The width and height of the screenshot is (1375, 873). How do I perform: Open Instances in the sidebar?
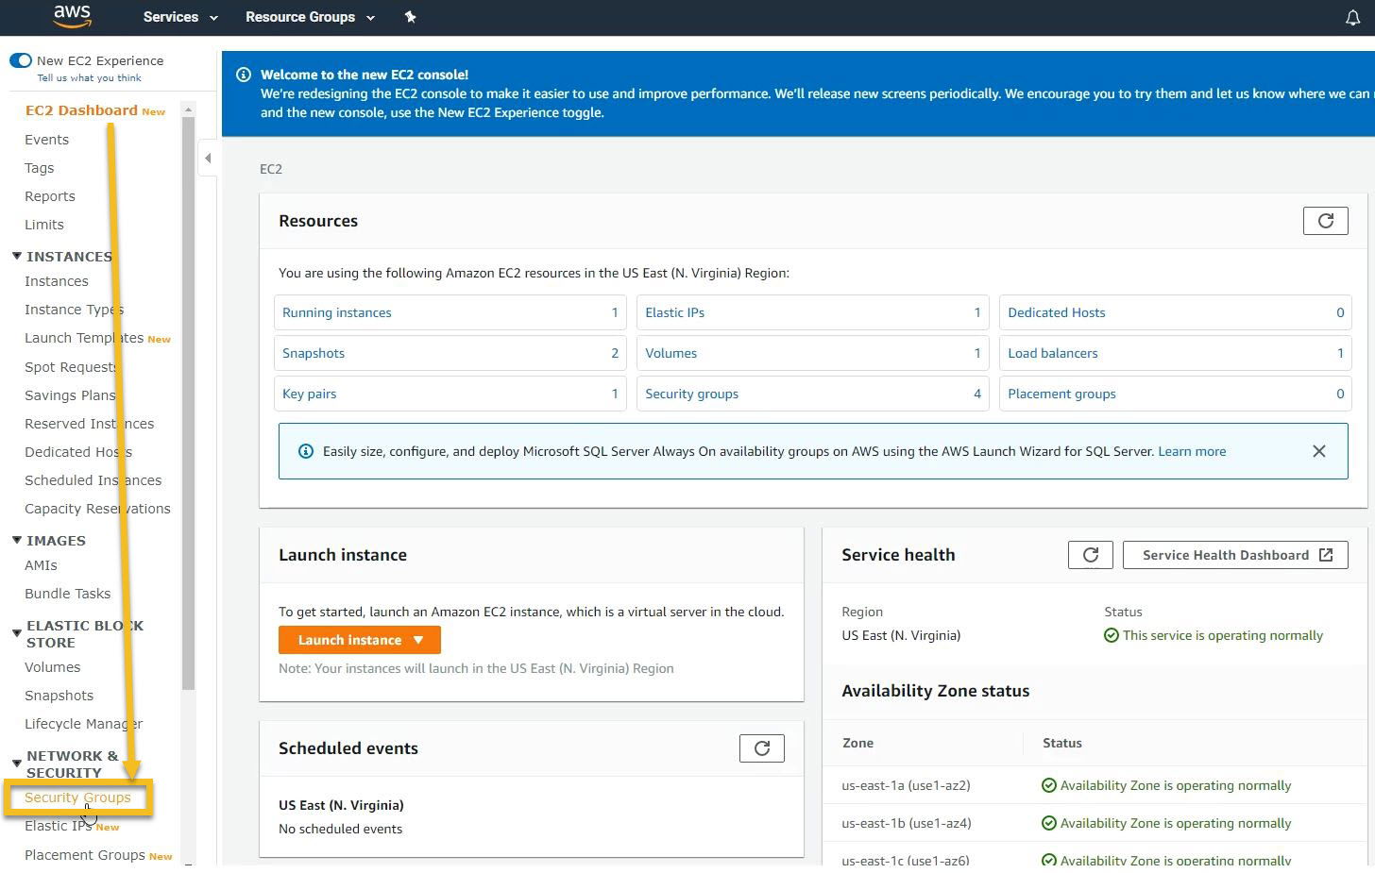point(56,281)
